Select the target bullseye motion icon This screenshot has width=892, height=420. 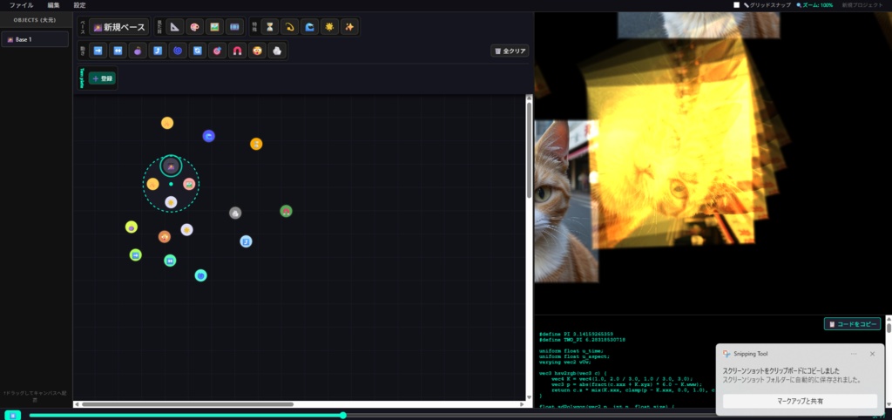tap(217, 51)
